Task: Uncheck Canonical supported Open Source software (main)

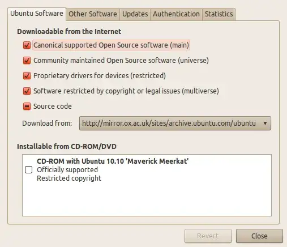Action: pyautogui.click(x=27, y=45)
